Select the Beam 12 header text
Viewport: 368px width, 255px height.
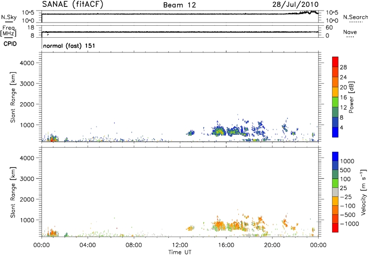coord(179,5)
